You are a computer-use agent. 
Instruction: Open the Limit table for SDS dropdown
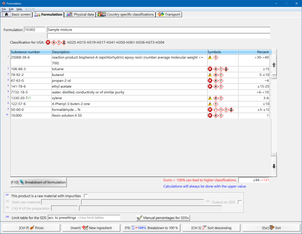click(84, 218)
